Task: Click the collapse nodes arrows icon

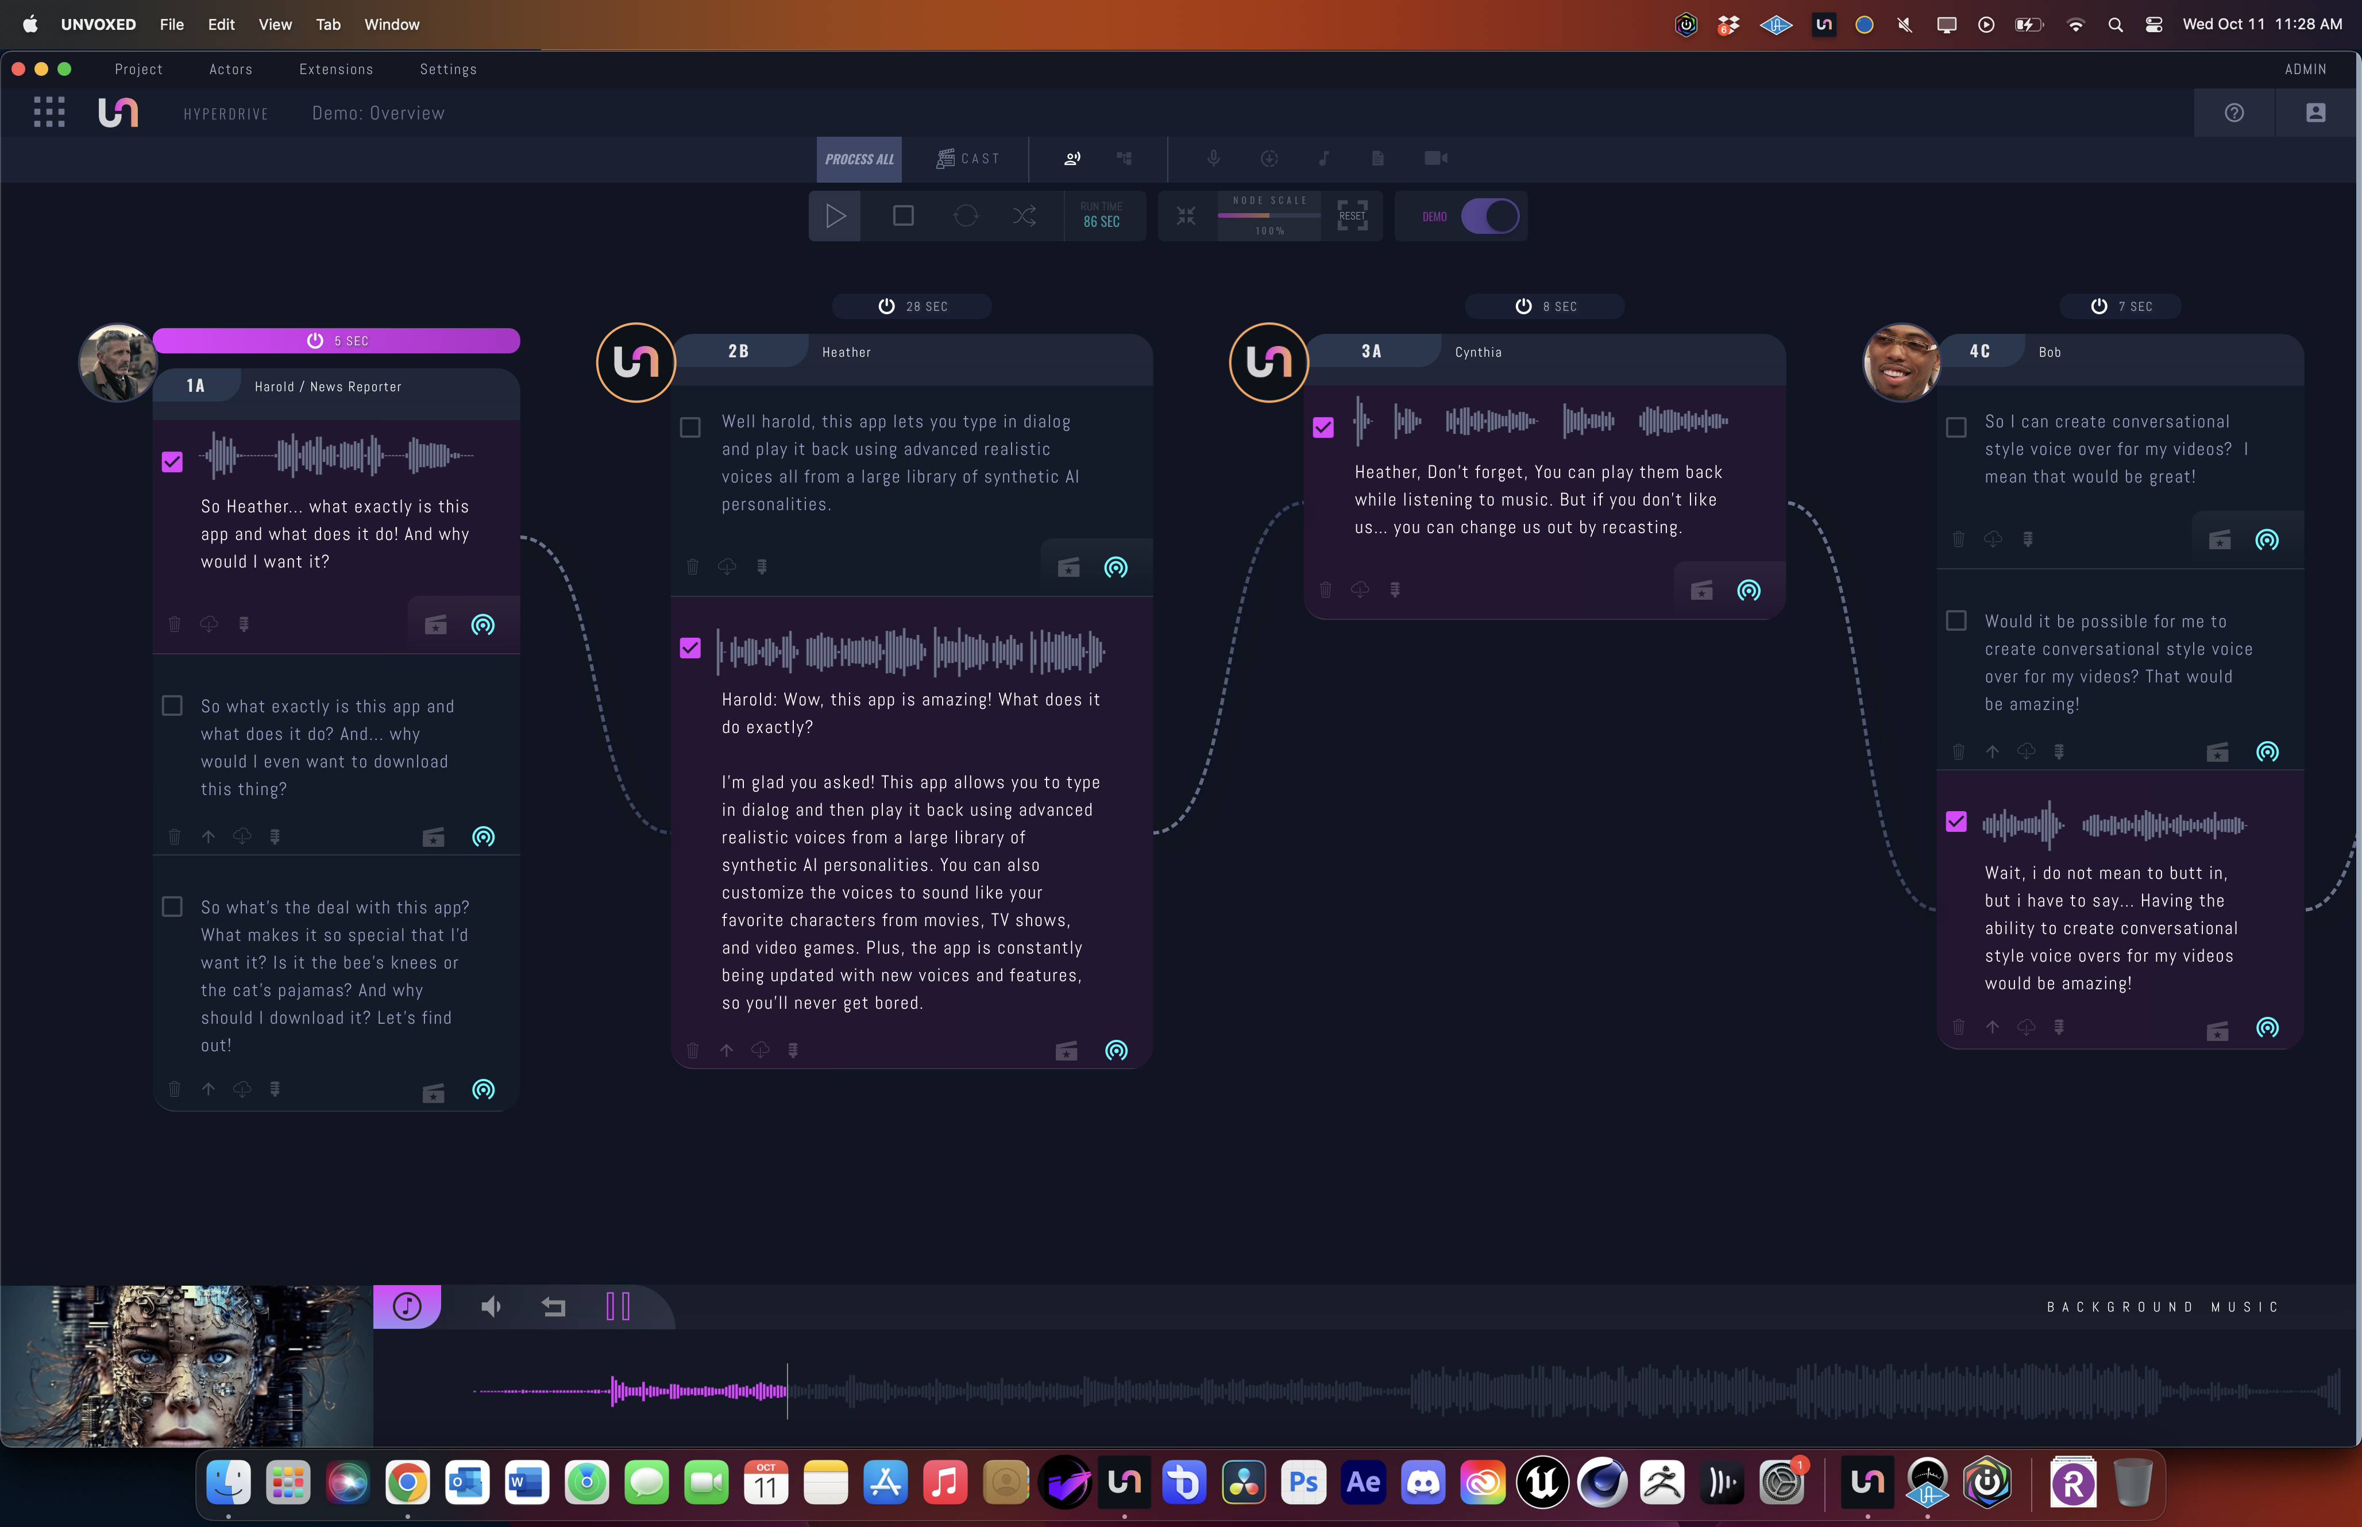Action: pos(1186,215)
